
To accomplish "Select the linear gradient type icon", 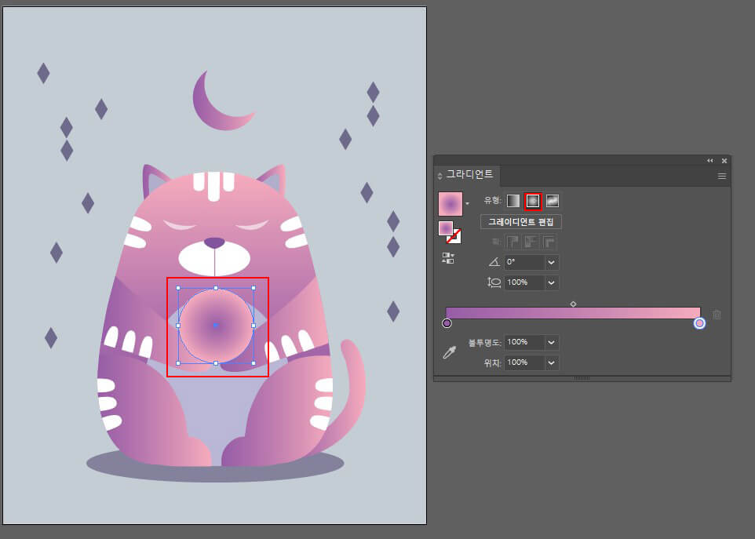I will (x=513, y=201).
